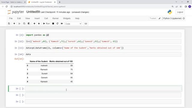Click the Trusted notebook indicator
The width and height of the screenshot is (192, 108).
tap(153, 18)
